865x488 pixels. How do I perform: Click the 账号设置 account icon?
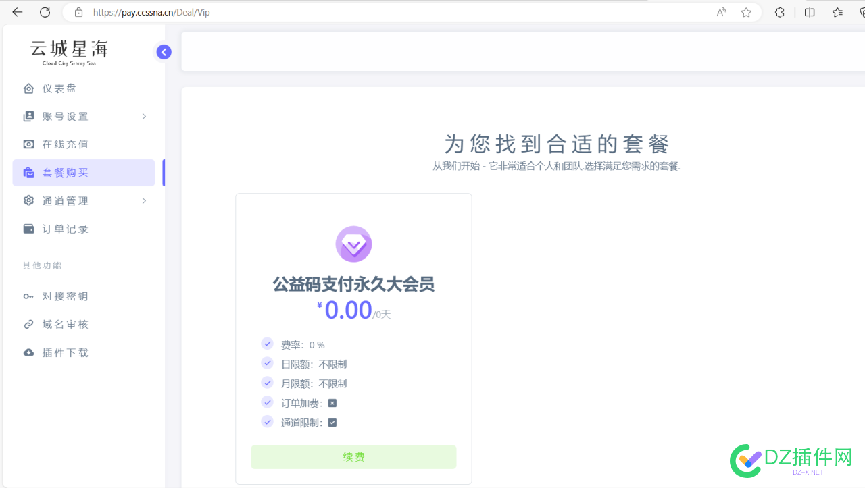pos(28,117)
